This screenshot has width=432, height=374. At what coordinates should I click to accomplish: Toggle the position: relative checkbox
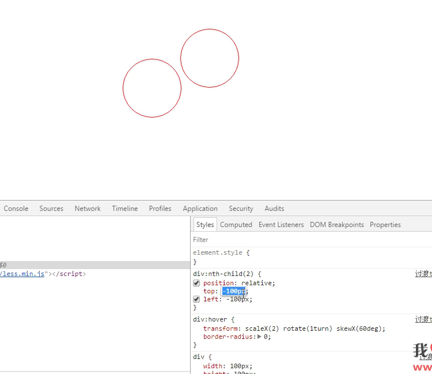click(x=196, y=283)
